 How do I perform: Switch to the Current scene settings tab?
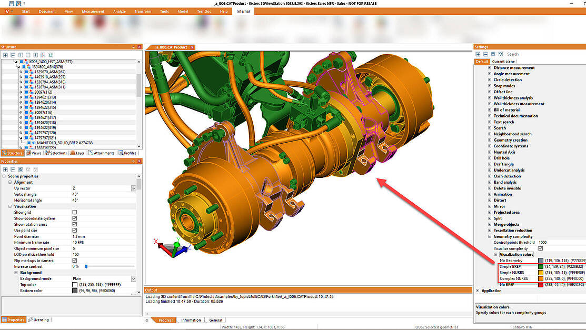503,61
